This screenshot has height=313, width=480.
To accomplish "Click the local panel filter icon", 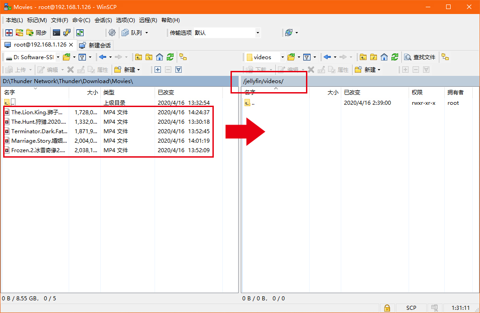I will [x=82, y=57].
